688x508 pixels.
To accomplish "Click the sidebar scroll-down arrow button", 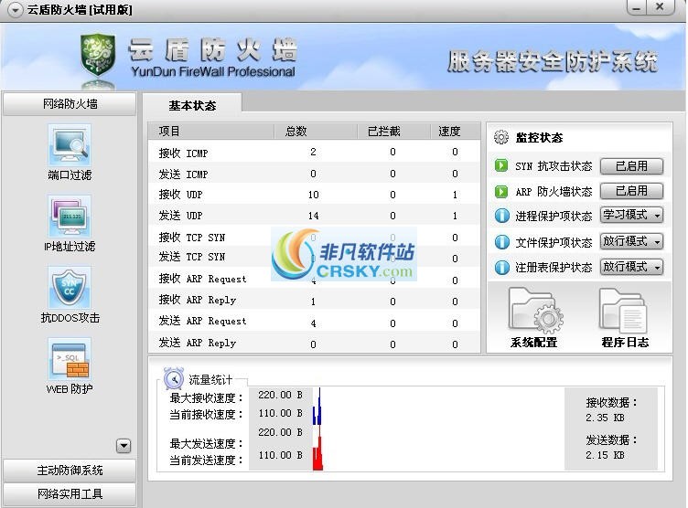I will [124, 446].
